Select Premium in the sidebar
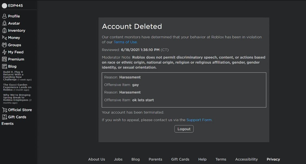This screenshot has height=164, width=306. 16,59
